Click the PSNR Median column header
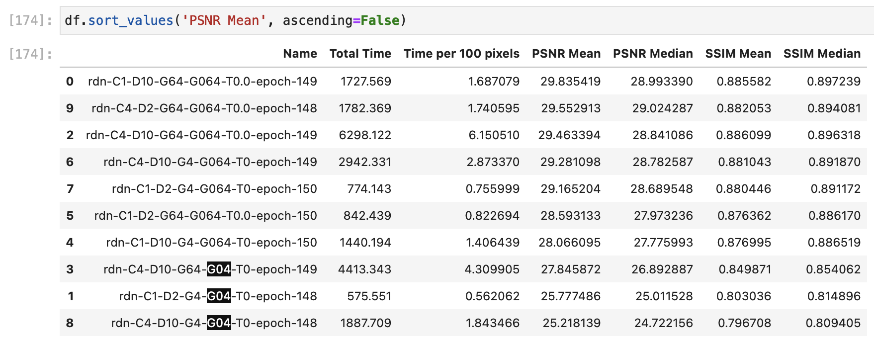 tap(652, 54)
